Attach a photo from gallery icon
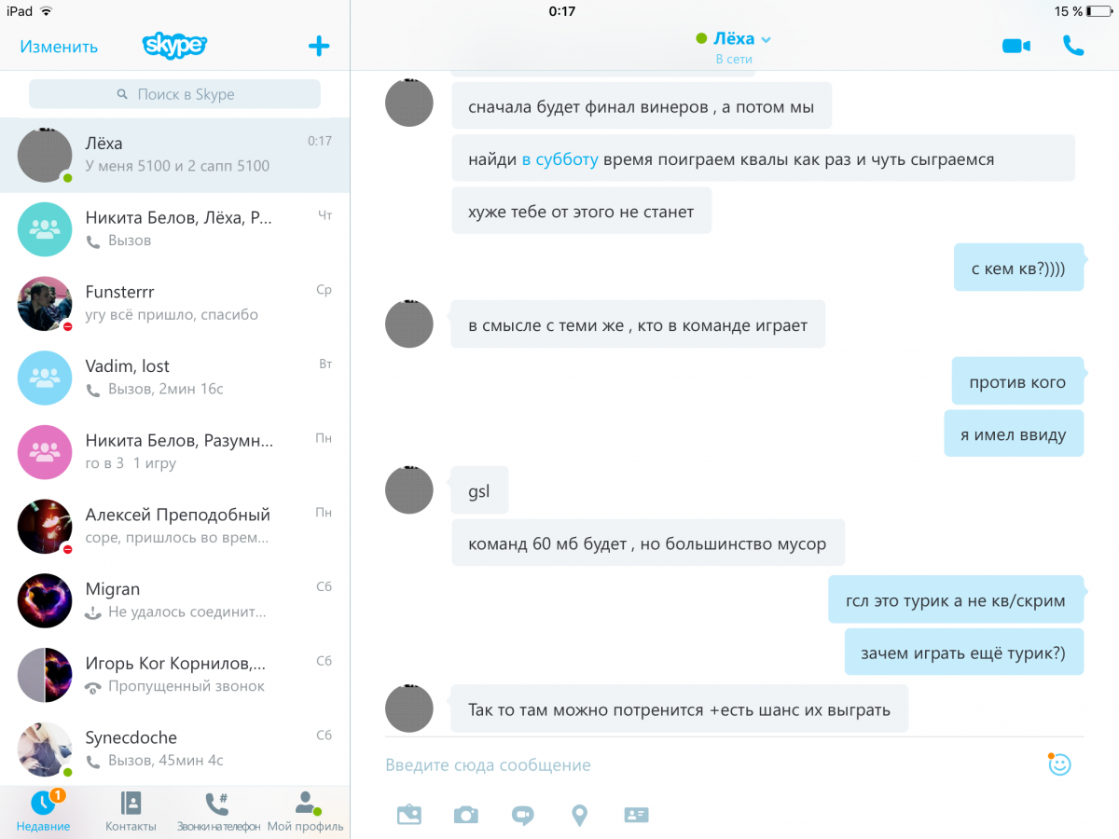Image resolution: width=1119 pixels, height=839 pixels. pyautogui.click(x=409, y=815)
